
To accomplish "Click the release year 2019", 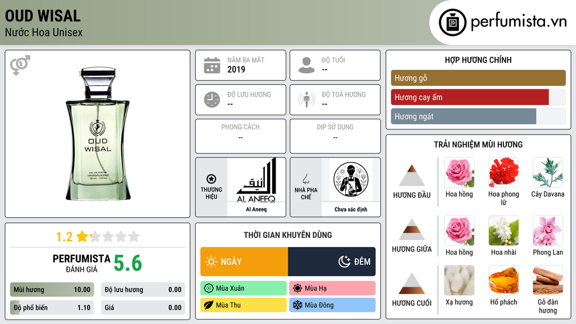I will 236,69.
